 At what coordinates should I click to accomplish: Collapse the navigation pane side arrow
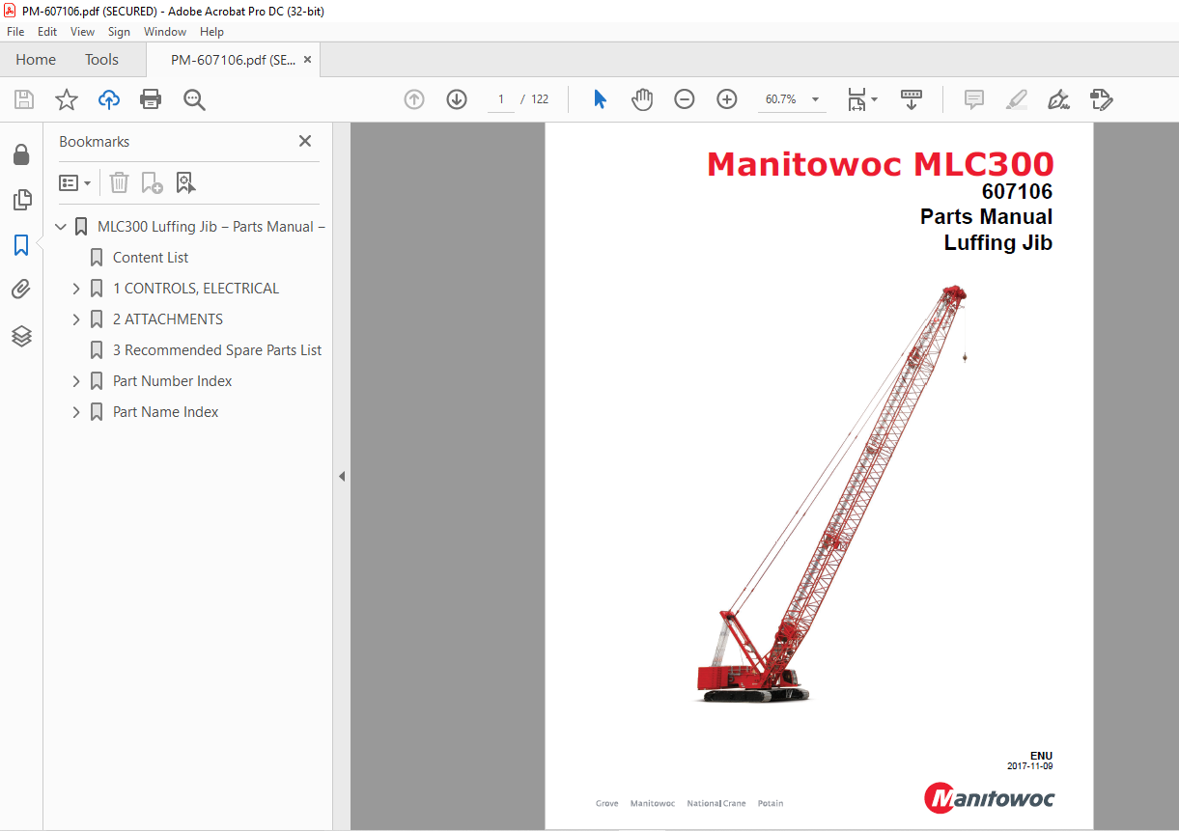tap(342, 476)
